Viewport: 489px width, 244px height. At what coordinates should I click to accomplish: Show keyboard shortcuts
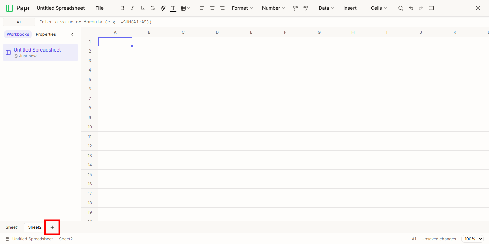(431, 8)
